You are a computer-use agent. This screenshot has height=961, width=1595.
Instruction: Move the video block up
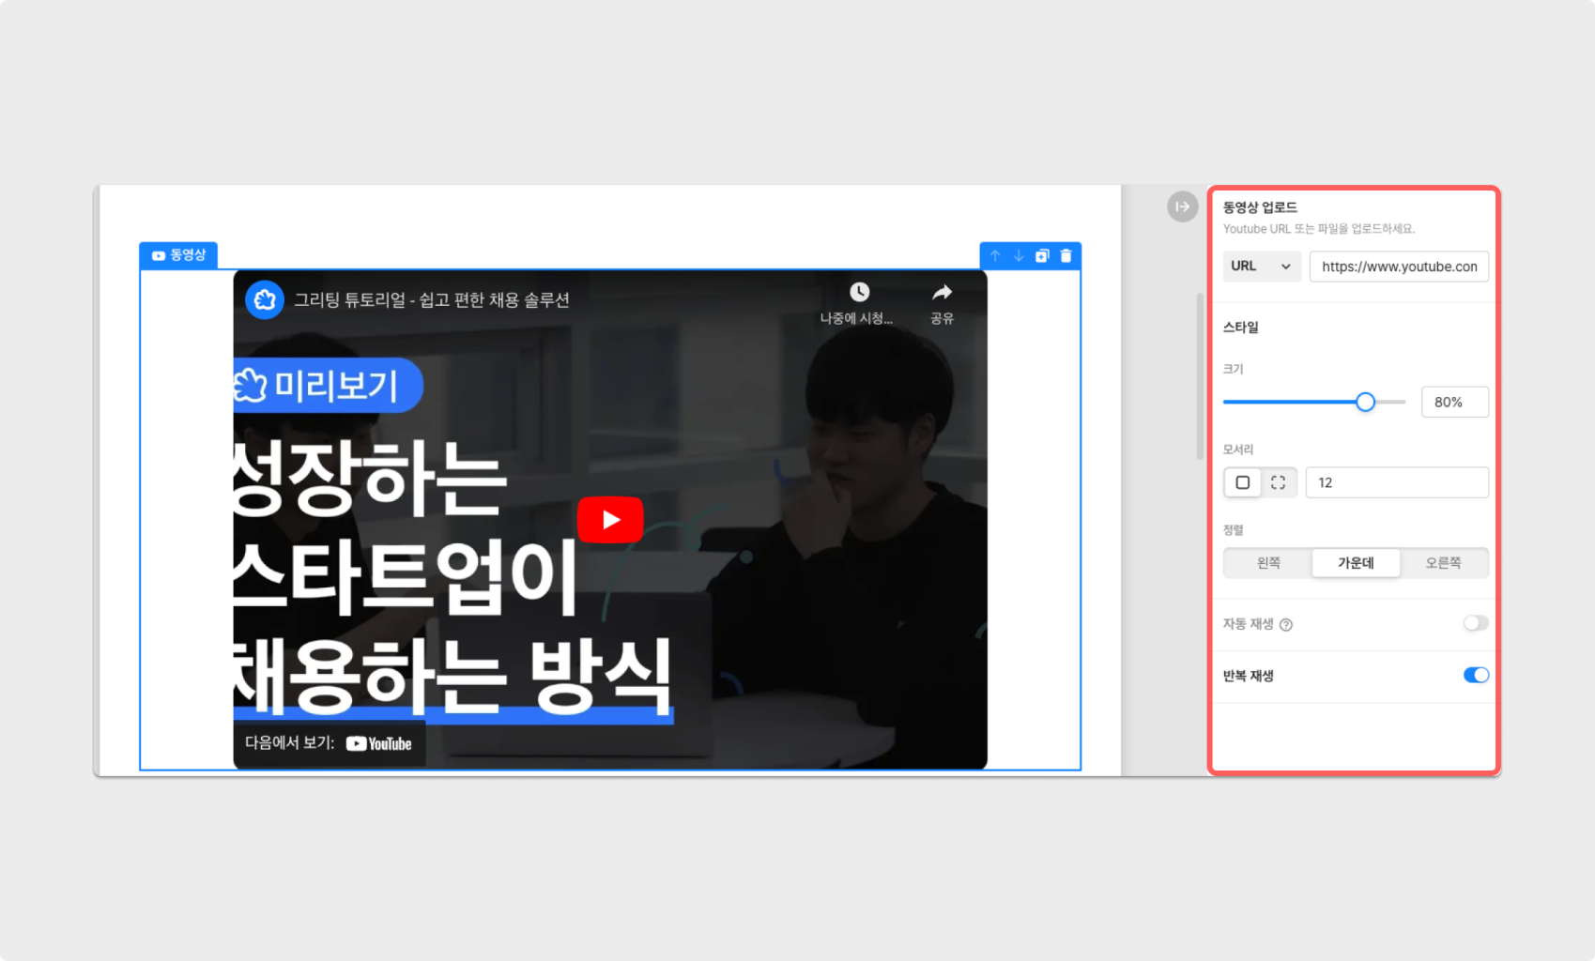pos(995,255)
